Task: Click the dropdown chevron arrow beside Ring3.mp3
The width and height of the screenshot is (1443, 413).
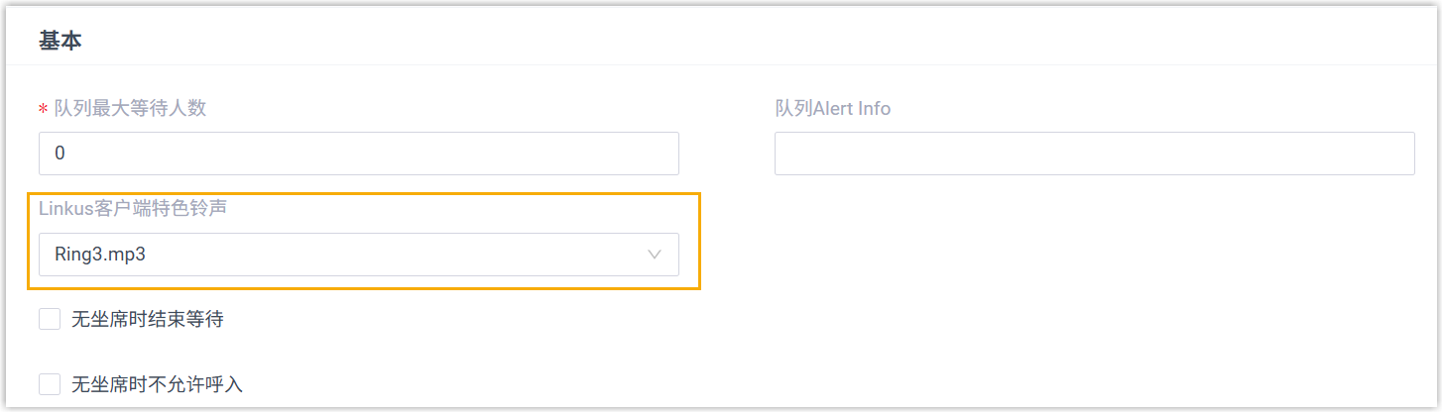Action: (654, 255)
